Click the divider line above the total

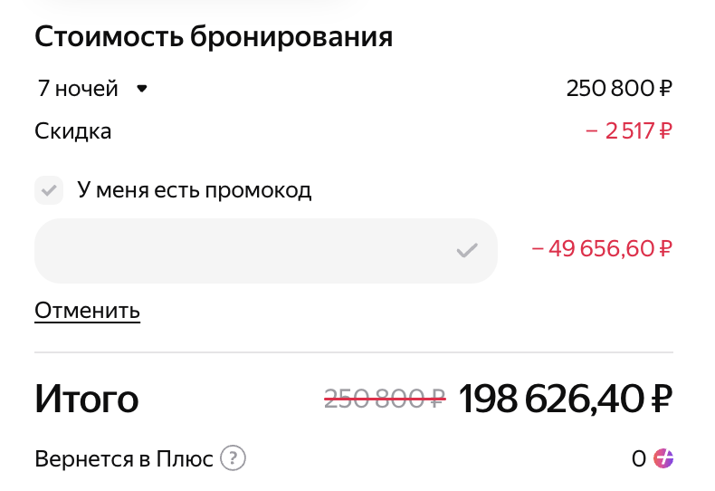coord(354,352)
